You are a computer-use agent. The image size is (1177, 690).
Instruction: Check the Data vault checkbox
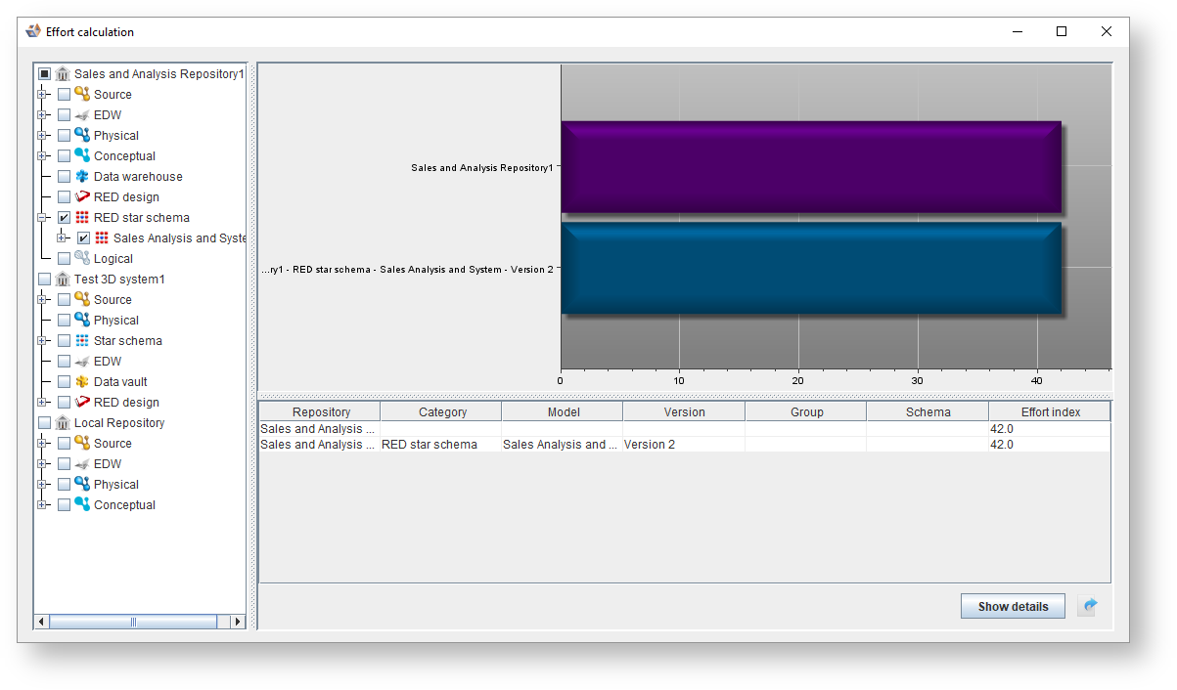point(64,382)
